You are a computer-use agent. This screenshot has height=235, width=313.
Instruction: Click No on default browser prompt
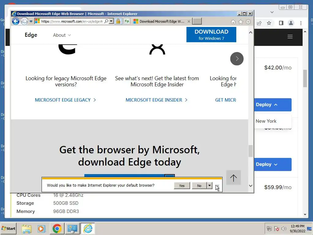click(x=199, y=186)
